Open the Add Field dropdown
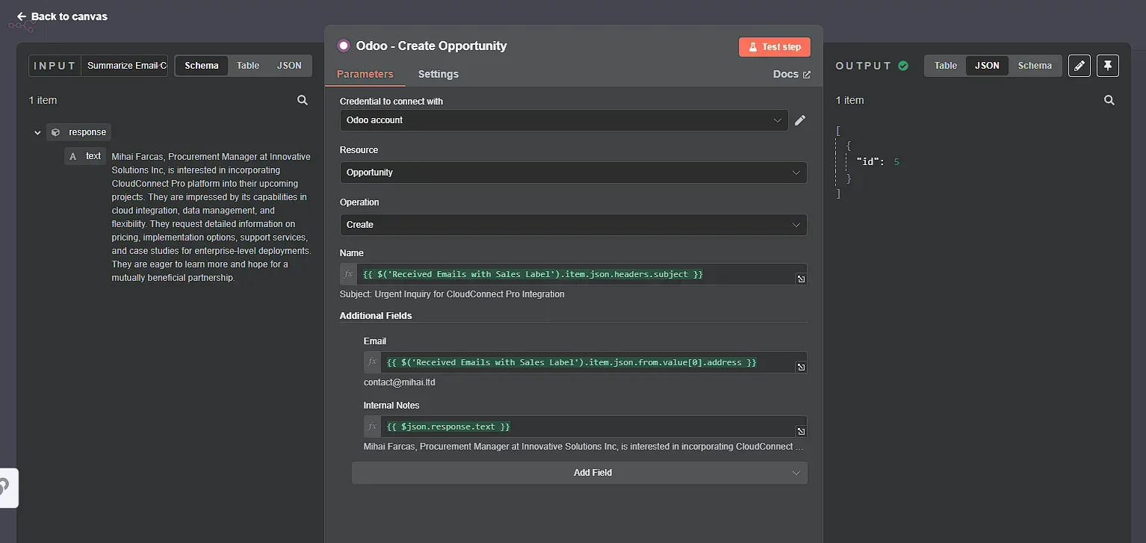Image resolution: width=1146 pixels, height=543 pixels. pyautogui.click(x=579, y=472)
